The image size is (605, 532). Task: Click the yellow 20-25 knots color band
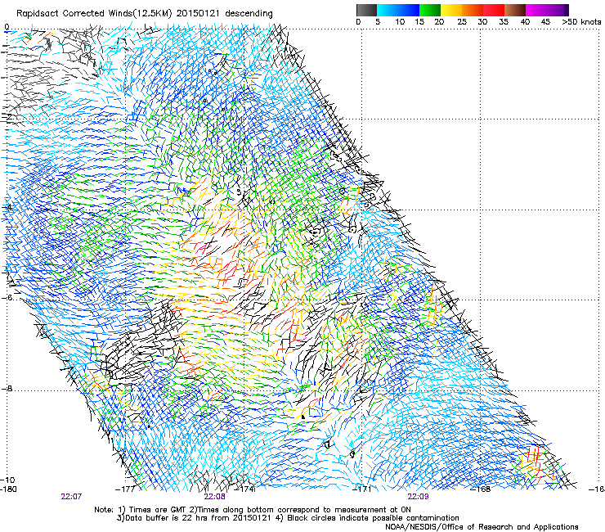point(451,10)
